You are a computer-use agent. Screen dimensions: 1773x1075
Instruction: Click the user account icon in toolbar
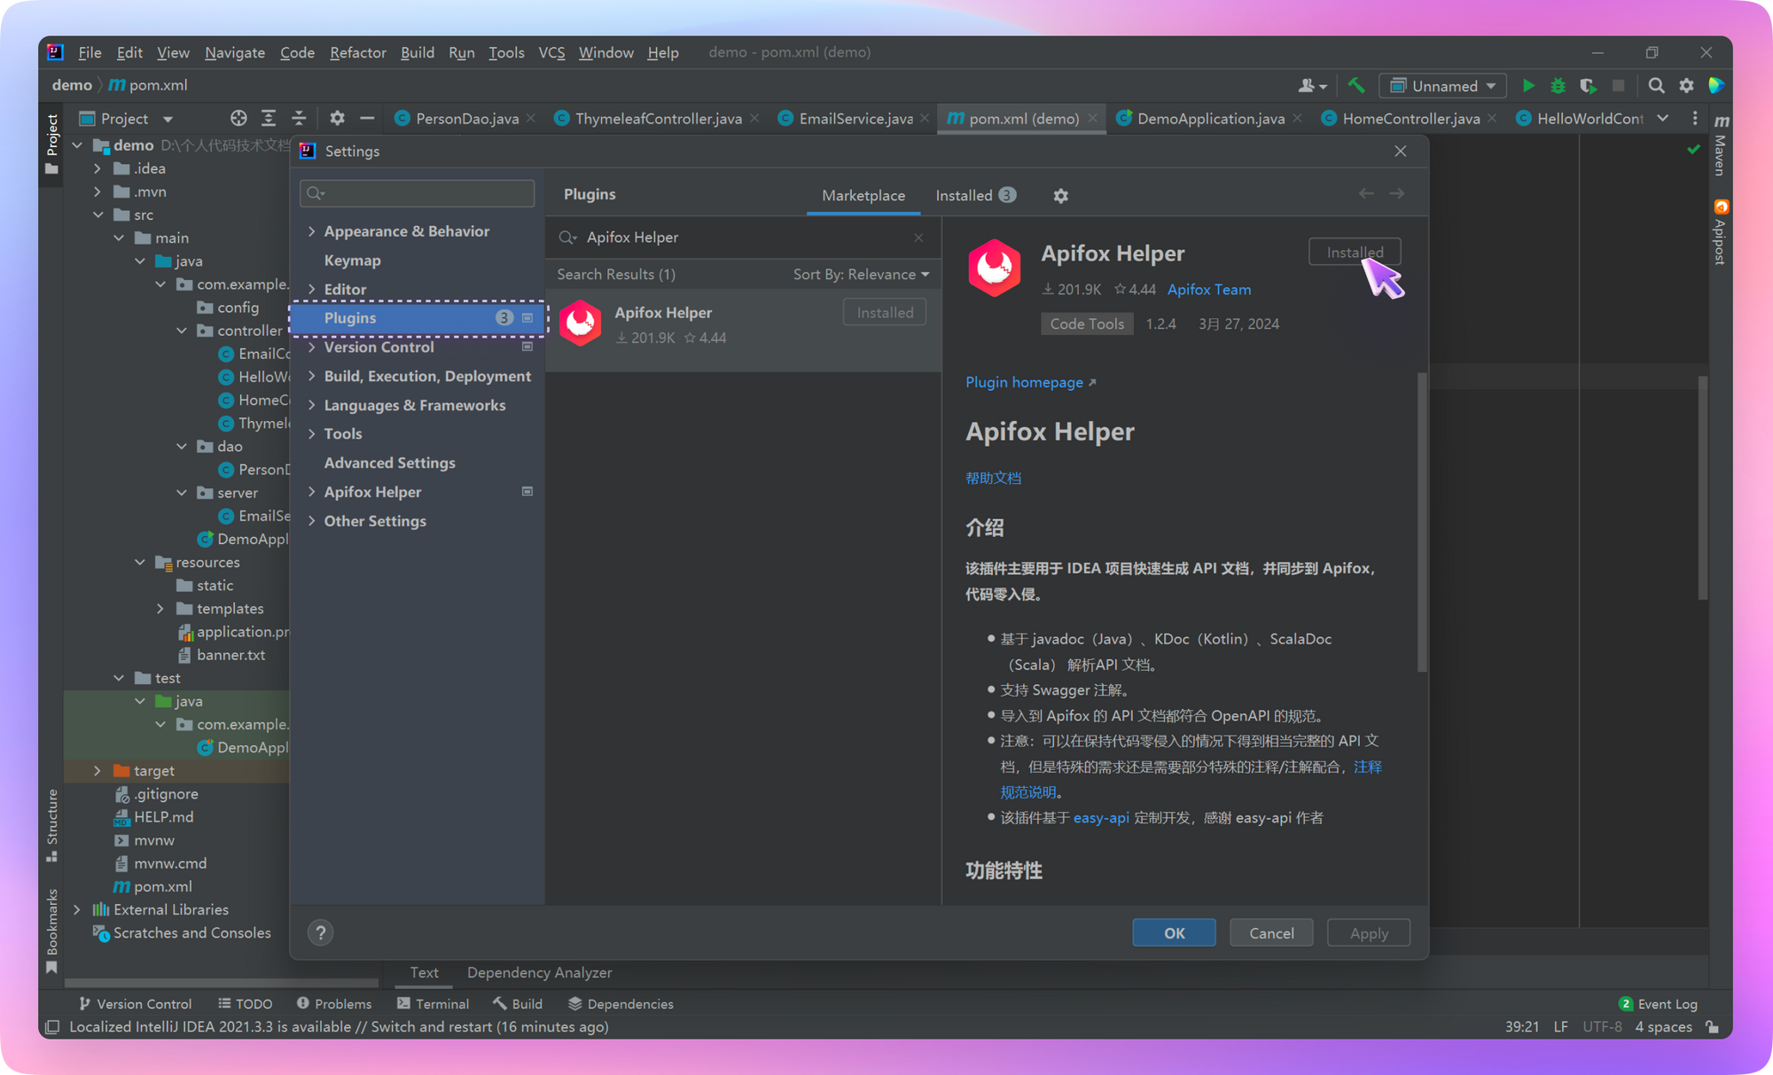click(x=1311, y=86)
